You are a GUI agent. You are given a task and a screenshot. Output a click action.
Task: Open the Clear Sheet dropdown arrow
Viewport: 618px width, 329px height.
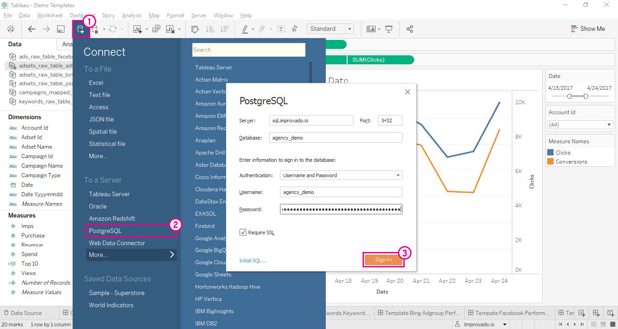tap(180, 29)
